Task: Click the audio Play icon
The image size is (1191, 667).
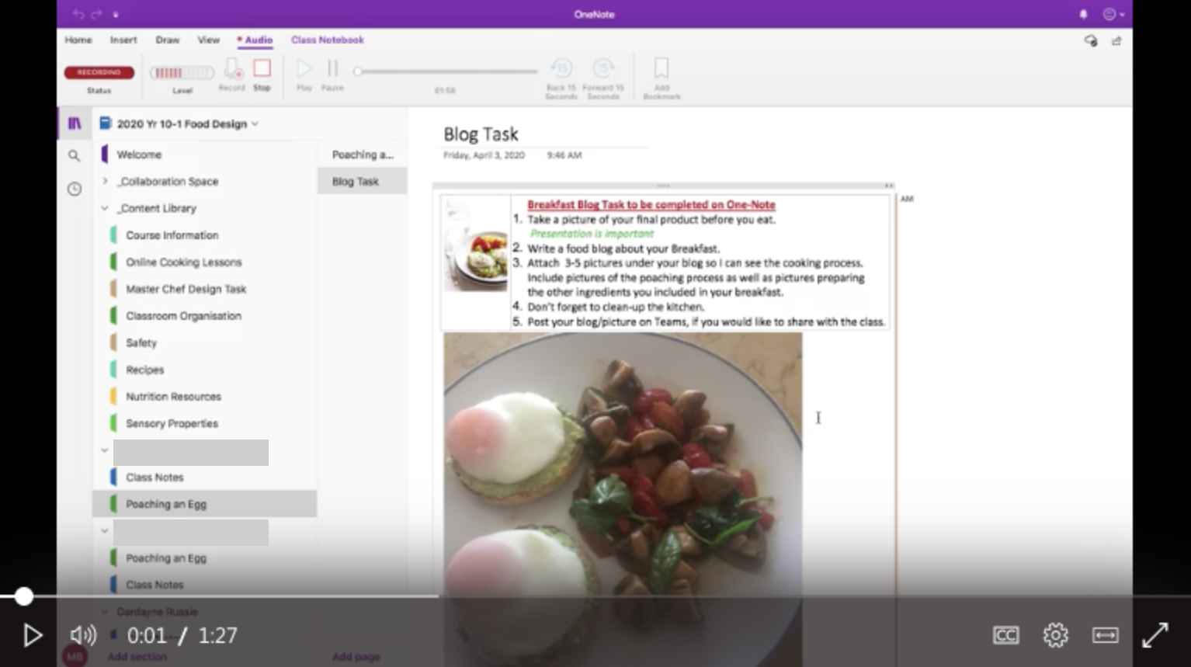Action: (x=304, y=69)
